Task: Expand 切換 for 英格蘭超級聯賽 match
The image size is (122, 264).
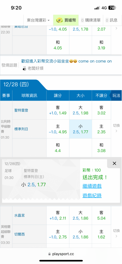Action: pyautogui.click(x=116, y=233)
